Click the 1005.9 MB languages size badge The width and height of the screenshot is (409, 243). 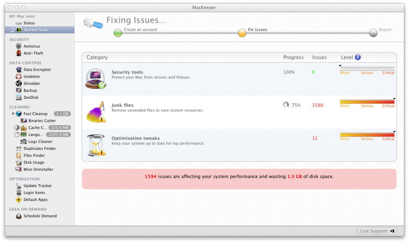tap(58, 135)
